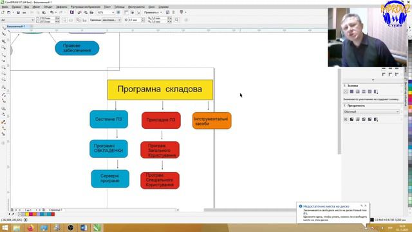The width and height of the screenshot is (412, 232).
Task: Switch page to landscape orientation
Action: (71, 20)
